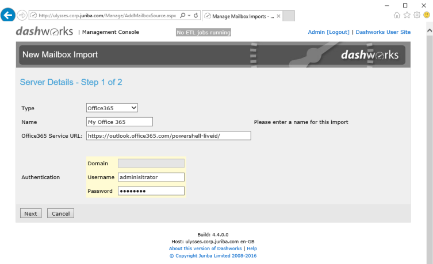Click the browser address URL field
433x264 pixels.
[107, 15]
